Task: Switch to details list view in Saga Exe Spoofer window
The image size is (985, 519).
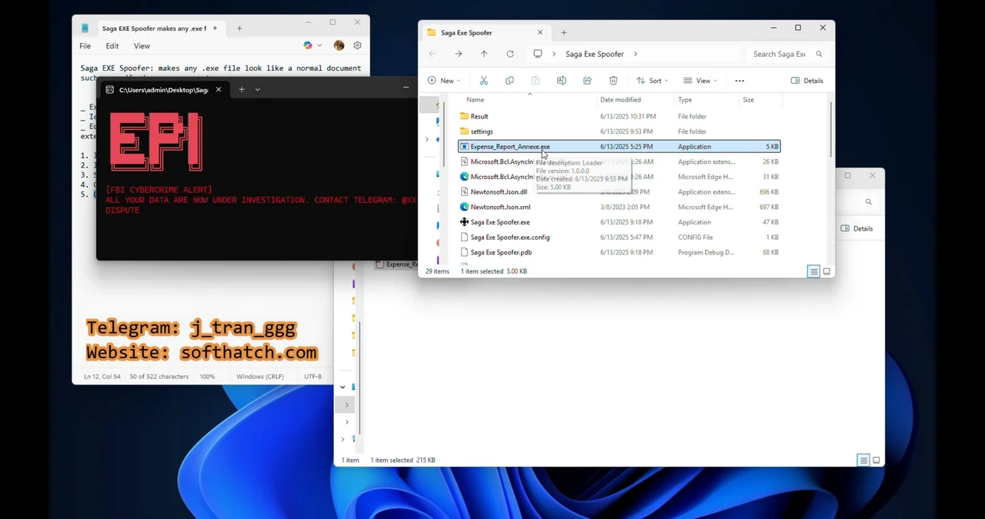Action: pos(813,271)
